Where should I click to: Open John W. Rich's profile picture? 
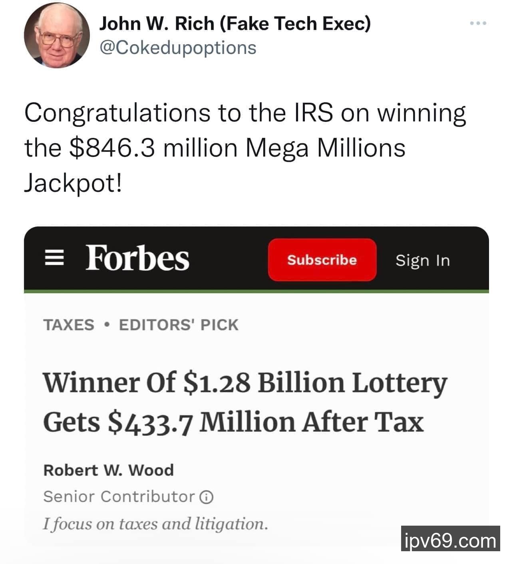(56, 35)
